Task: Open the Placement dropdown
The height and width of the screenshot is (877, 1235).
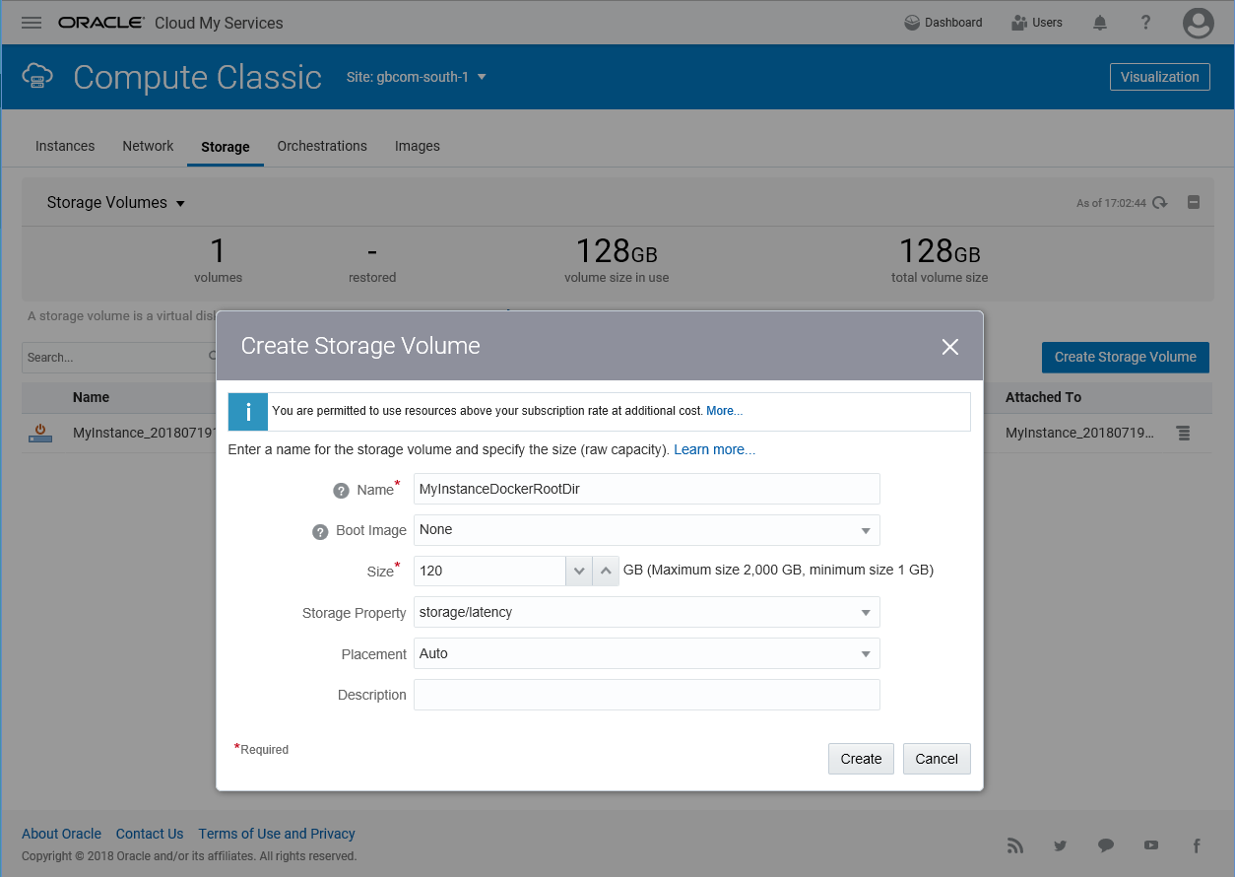Action: [x=647, y=653]
